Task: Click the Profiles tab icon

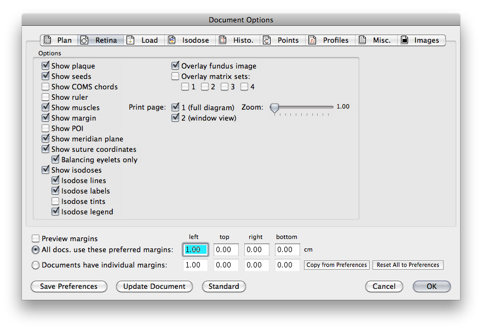Action: pyautogui.click(x=312, y=40)
